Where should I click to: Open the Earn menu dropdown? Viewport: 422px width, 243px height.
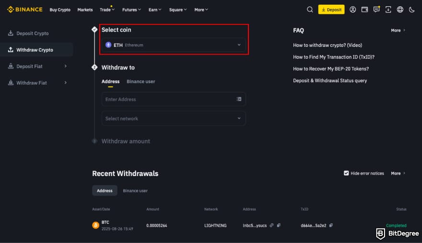[155, 10]
